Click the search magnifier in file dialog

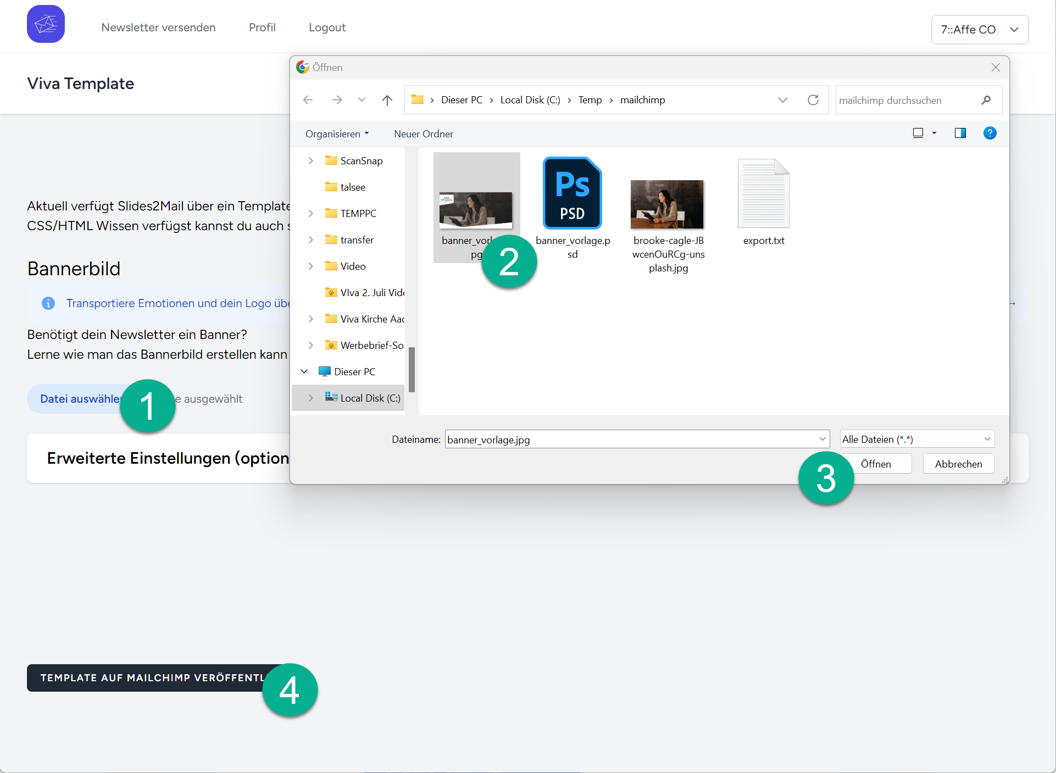pyautogui.click(x=986, y=100)
